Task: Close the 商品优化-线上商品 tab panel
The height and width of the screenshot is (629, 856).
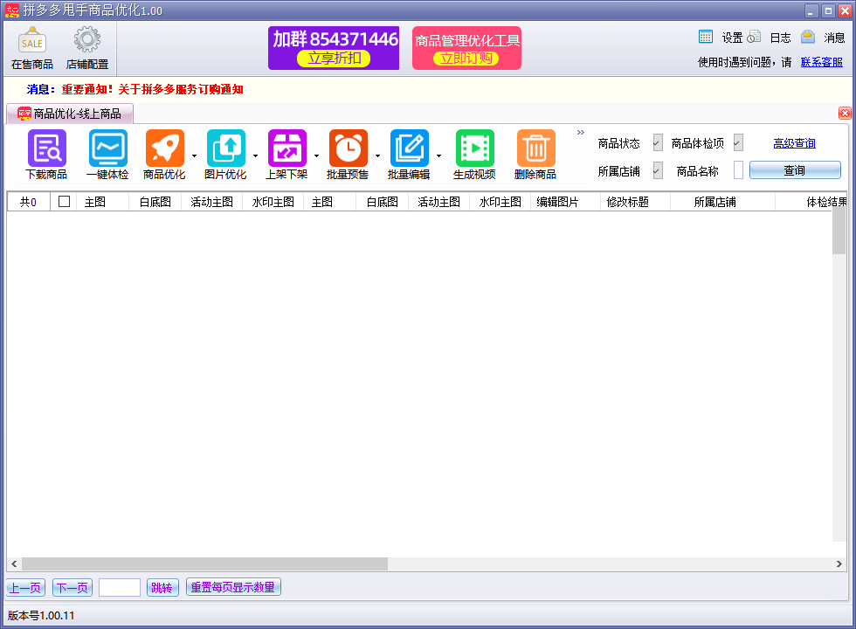Action: pos(845,113)
